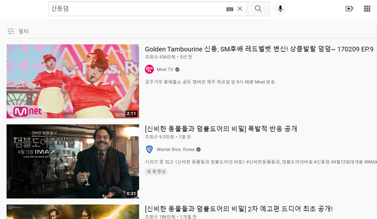
Task: Go to the Warner Bros. Korea channel name
Action: tap(175, 149)
